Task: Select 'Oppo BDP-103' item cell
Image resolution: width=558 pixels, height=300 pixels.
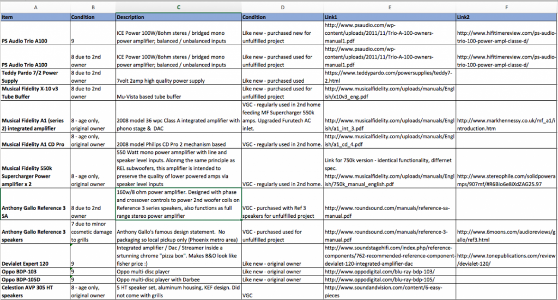Action: click(x=35, y=272)
